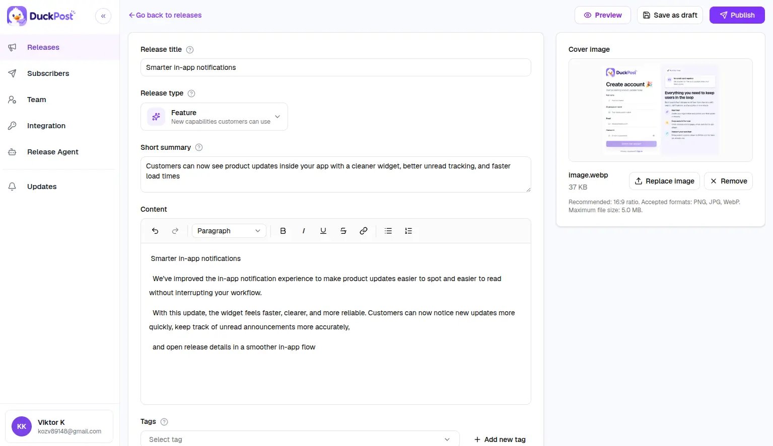Click the 'Smarter in-app notifications' line in content

tap(196, 258)
